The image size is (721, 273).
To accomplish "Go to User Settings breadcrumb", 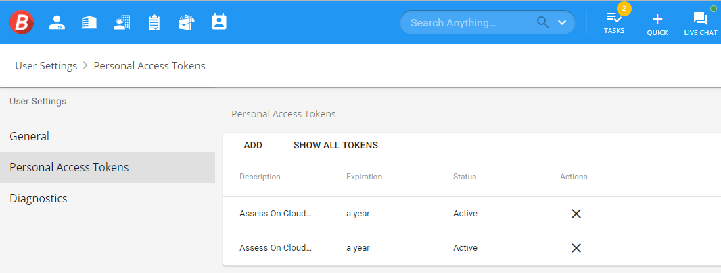I will [x=46, y=66].
